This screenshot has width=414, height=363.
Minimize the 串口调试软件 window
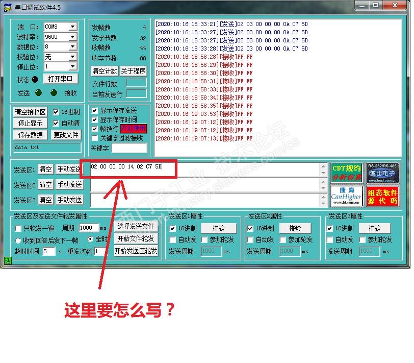(x=362, y=5)
